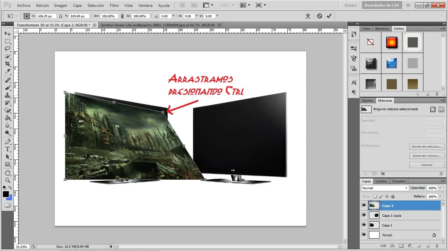Open the Estilos panel options menu
The height and width of the screenshot is (251, 448).
pyautogui.click(x=443, y=28)
